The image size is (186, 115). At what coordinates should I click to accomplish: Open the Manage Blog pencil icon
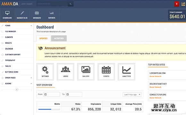pyautogui.click(x=22, y=13)
